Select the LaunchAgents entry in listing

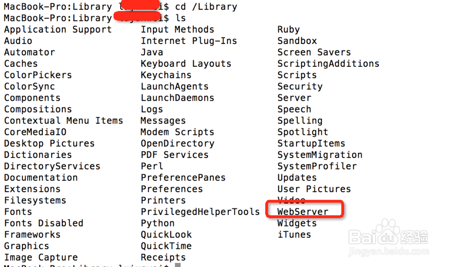coord(175,87)
